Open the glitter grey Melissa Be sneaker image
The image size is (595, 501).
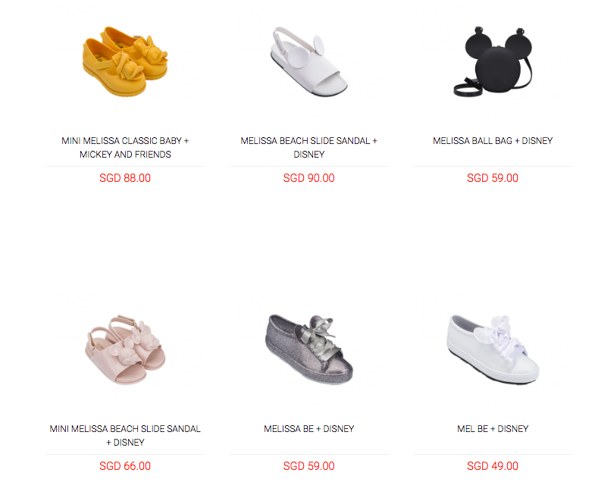pos(309,349)
